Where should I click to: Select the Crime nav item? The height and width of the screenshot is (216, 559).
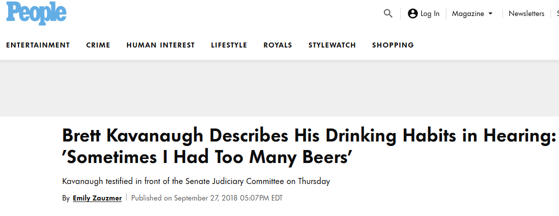tap(98, 45)
